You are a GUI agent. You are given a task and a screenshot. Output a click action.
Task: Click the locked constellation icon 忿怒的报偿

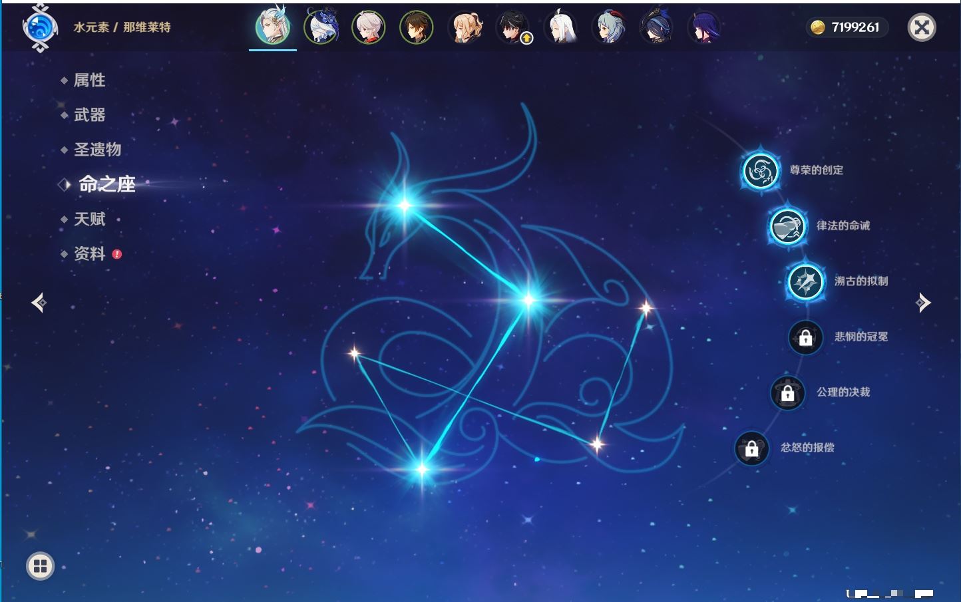tap(751, 448)
